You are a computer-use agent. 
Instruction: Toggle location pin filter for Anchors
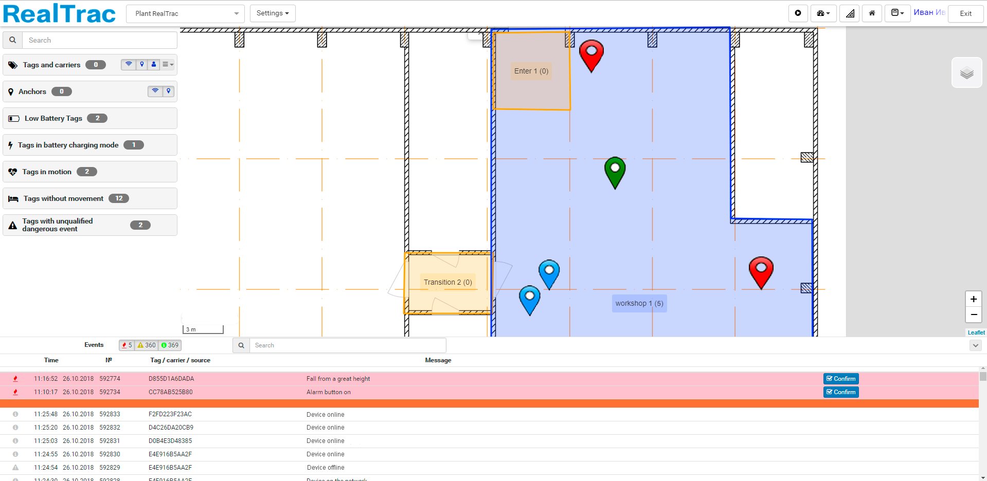click(x=168, y=91)
